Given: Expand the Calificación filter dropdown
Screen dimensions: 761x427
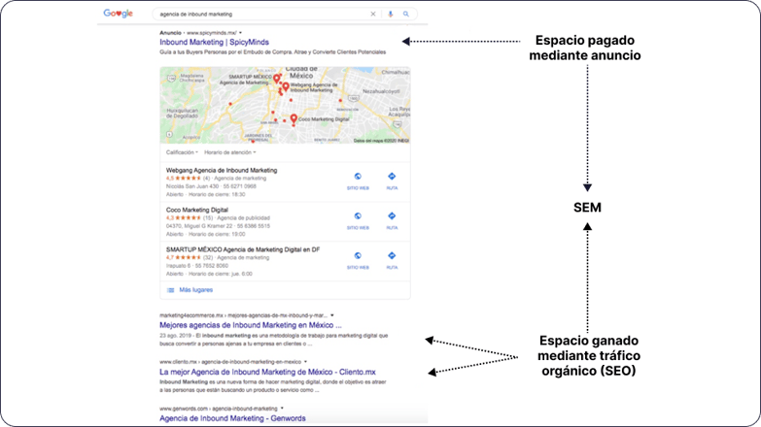Looking at the screenshot, I should [182, 152].
